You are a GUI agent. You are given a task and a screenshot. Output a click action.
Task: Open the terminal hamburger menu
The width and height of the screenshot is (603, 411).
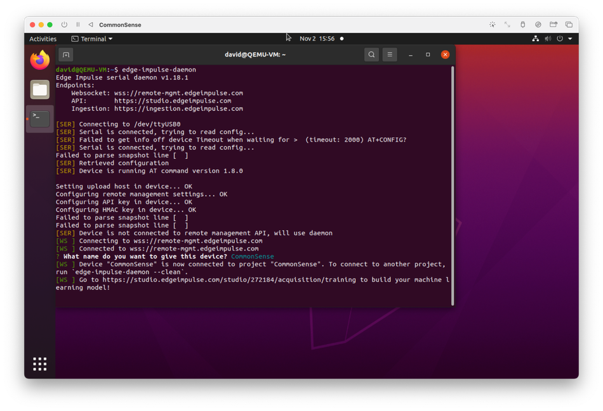tap(390, 54)
